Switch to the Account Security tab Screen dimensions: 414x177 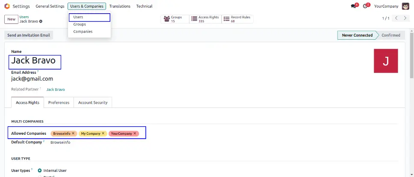coord(93,102)
